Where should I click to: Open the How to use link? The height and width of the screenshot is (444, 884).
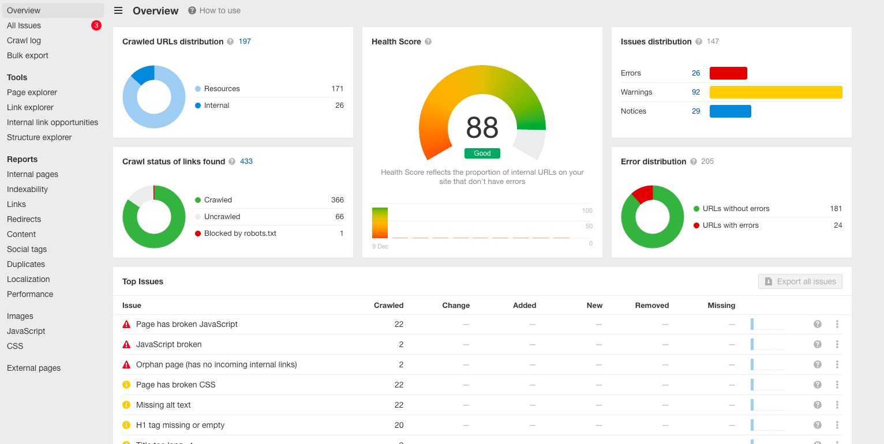220,10
